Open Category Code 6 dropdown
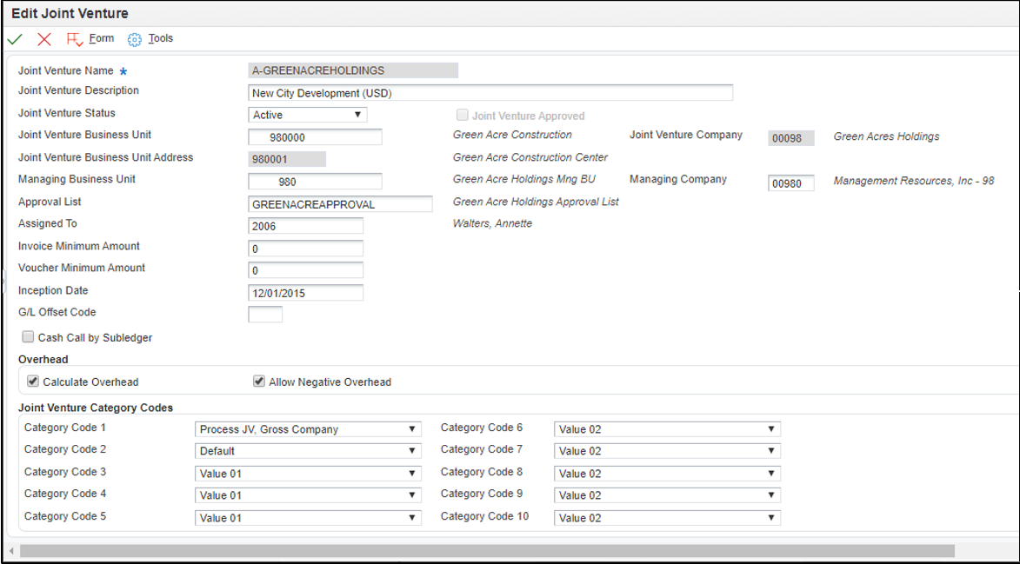Viewport: 1020px width, 564px height. pyautogui.click(x=668, y=428)
